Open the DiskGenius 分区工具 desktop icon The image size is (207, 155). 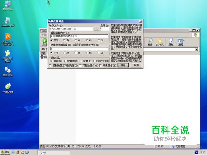click(x=8, y=39)
